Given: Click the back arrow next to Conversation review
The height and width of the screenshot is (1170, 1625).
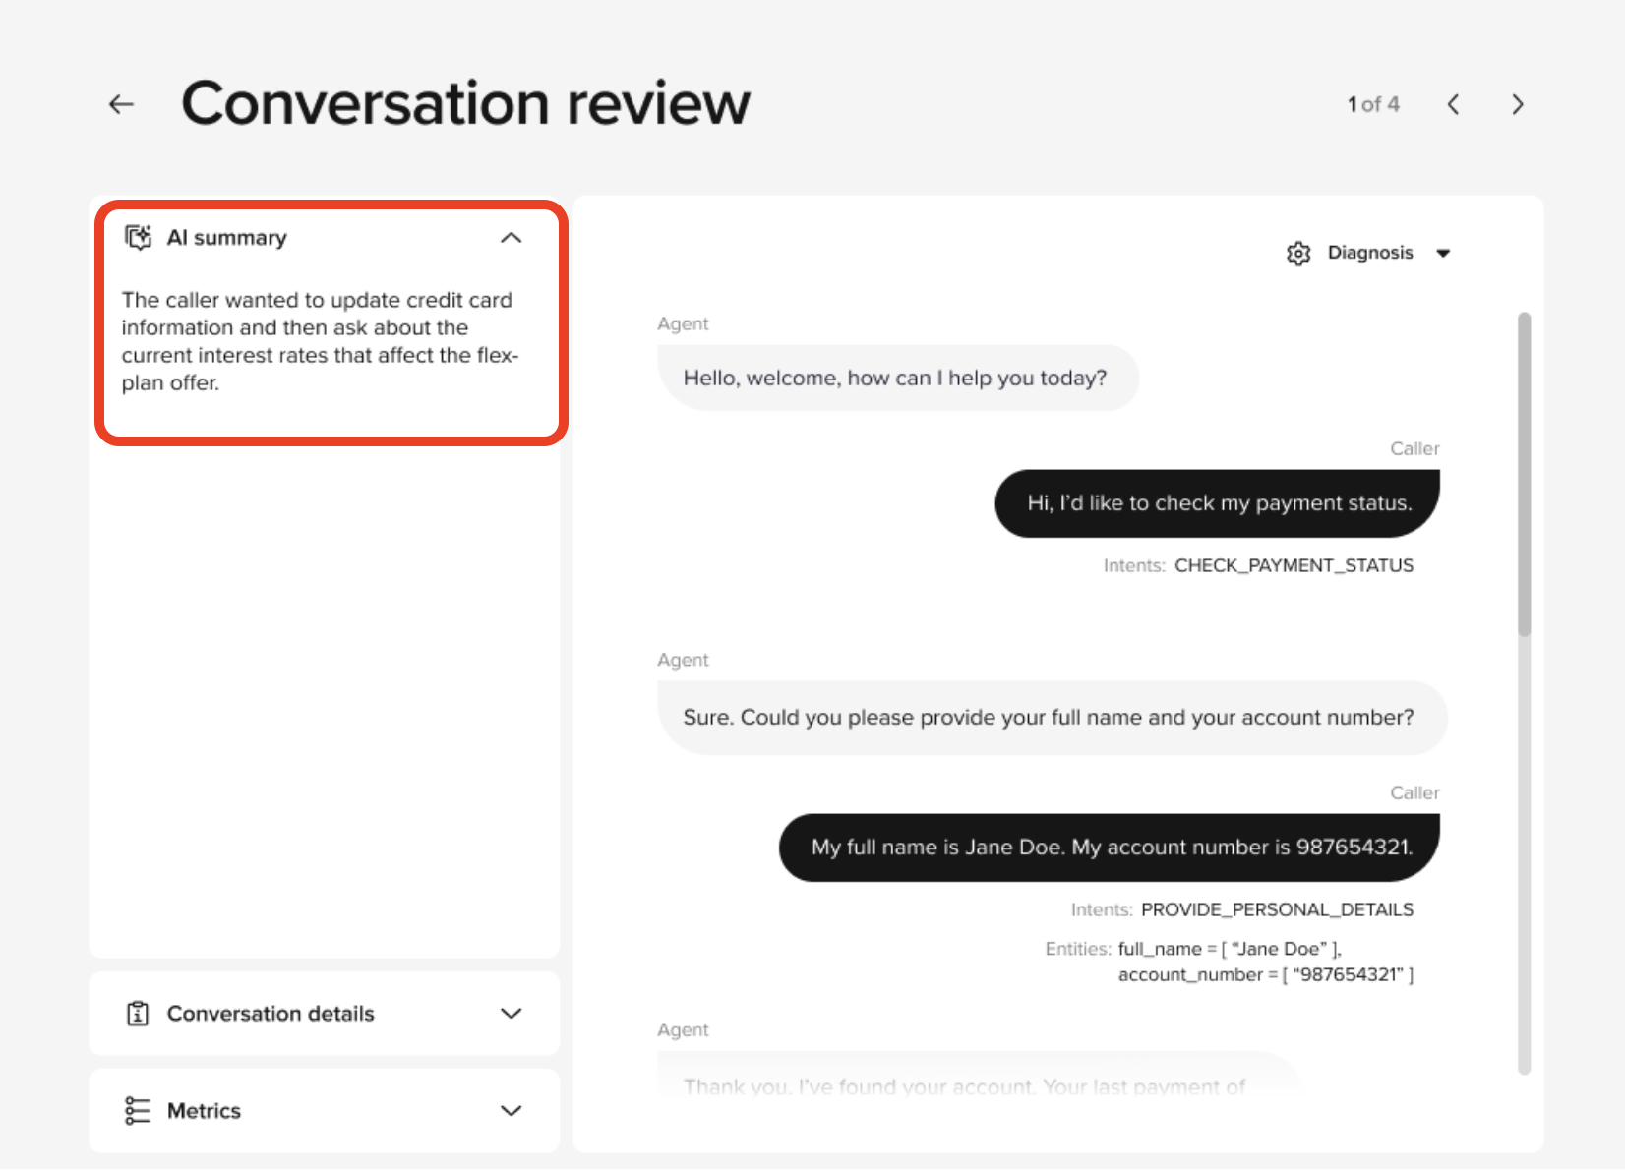Looking at the screenshot, I should click(x=120, y=103).
